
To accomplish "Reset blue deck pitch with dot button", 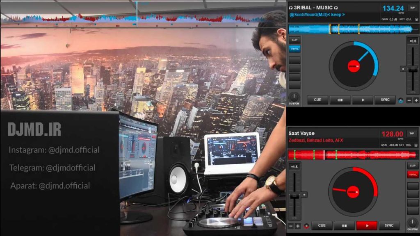I will tap(403, 69).
